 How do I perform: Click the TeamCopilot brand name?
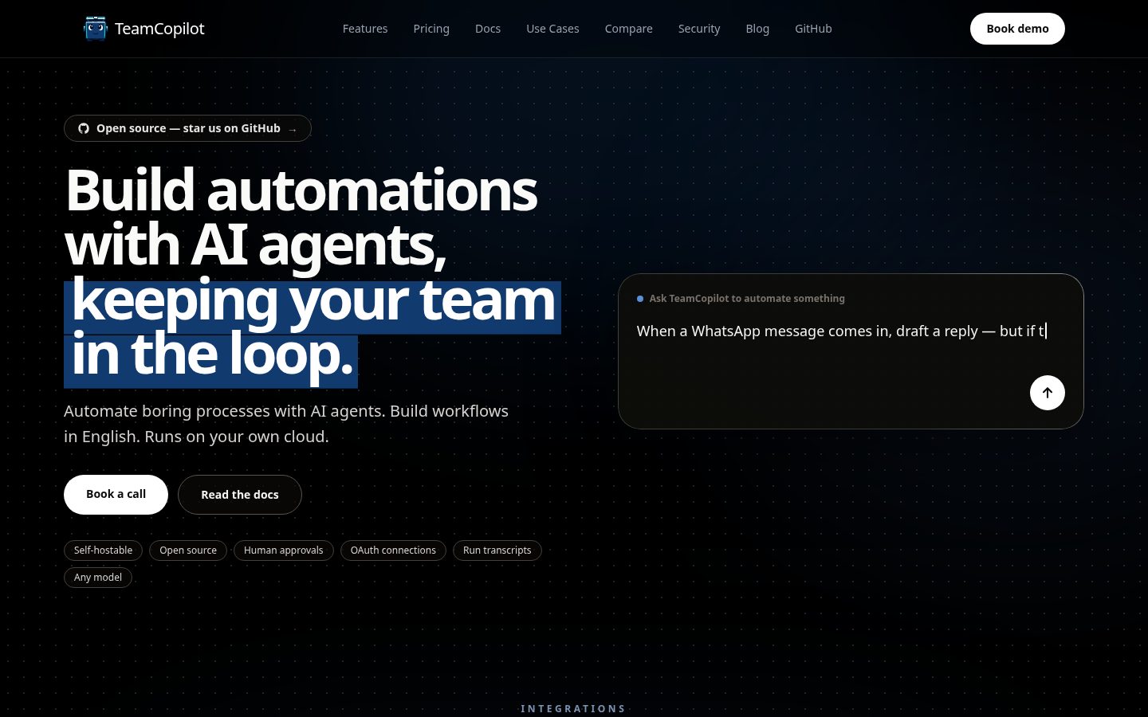[x=159, y=29]
